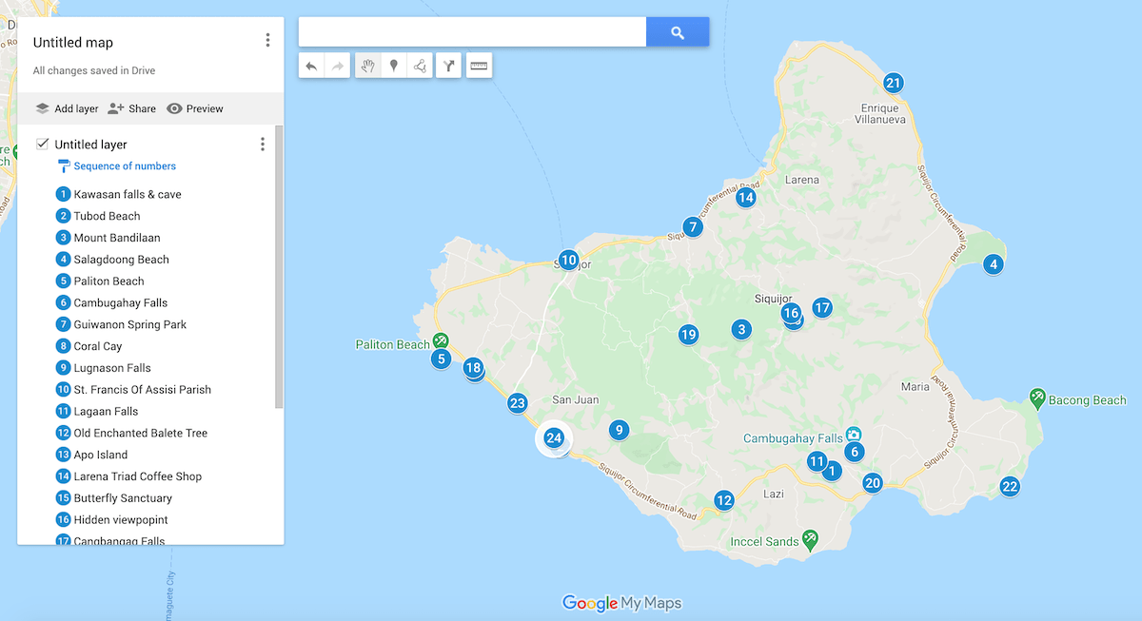Open the map Preview
The width and height of the screenshot is (1142, 621).
click(x=195, y=108)
